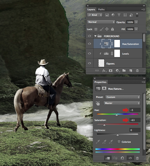Click the Lightness value field
Screen dimensions: 150x166
(x=135, y=130)
